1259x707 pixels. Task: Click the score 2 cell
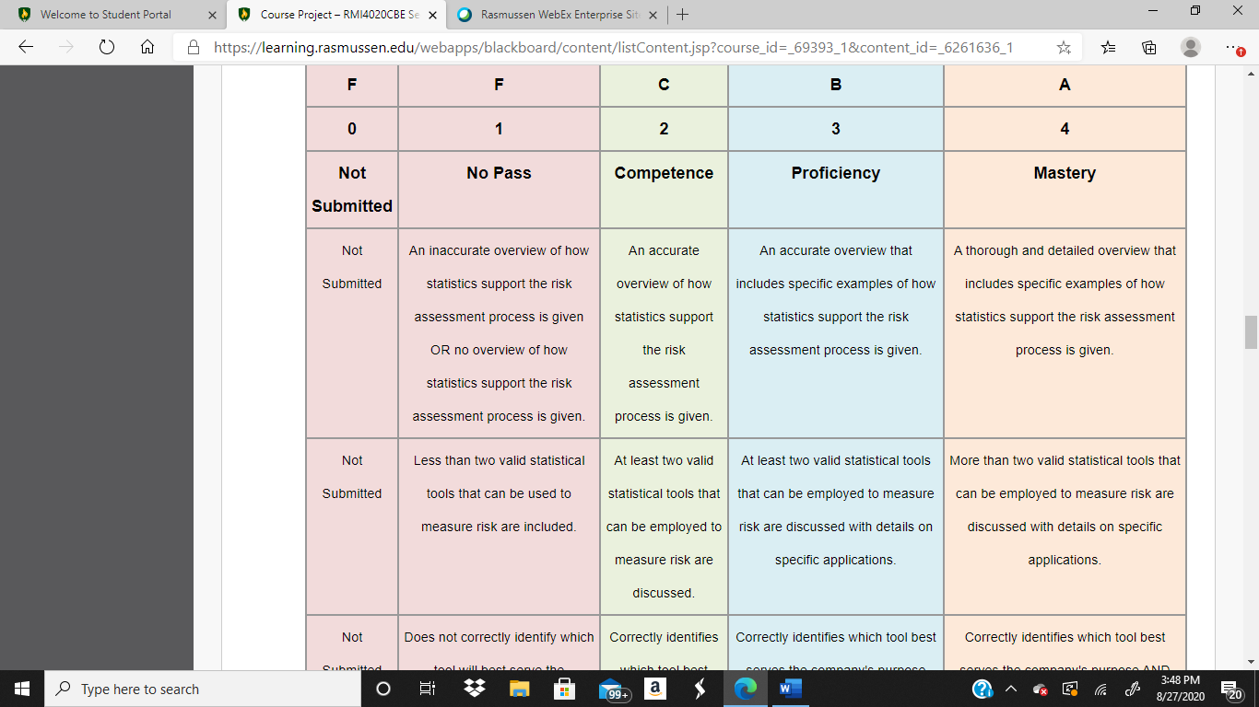coord(664,129)
